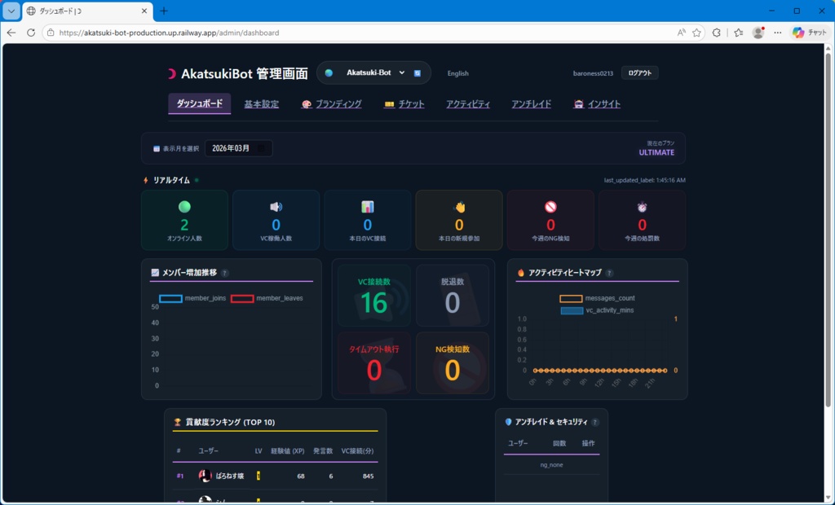
Task: Click the shield icon on アンチレイド & セキュリティ panel
Action: coord(509,420)
